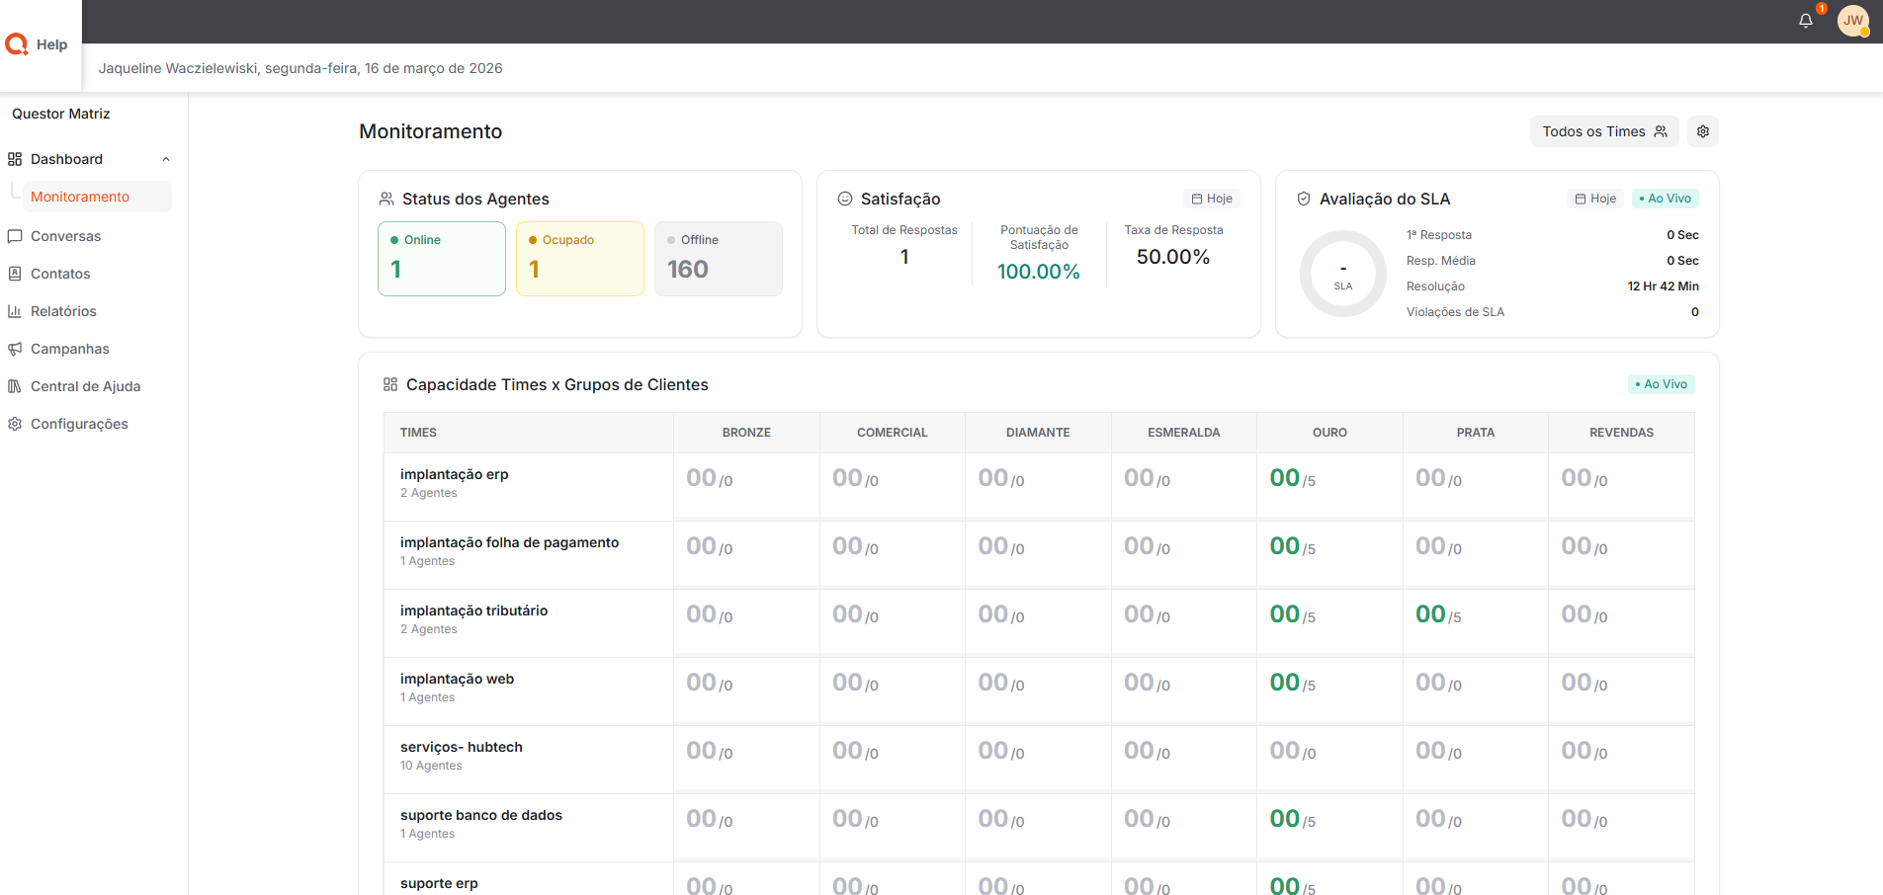
Task: Toggle Ao Vivo in SLA card
Action: [x=1665, y=199]
